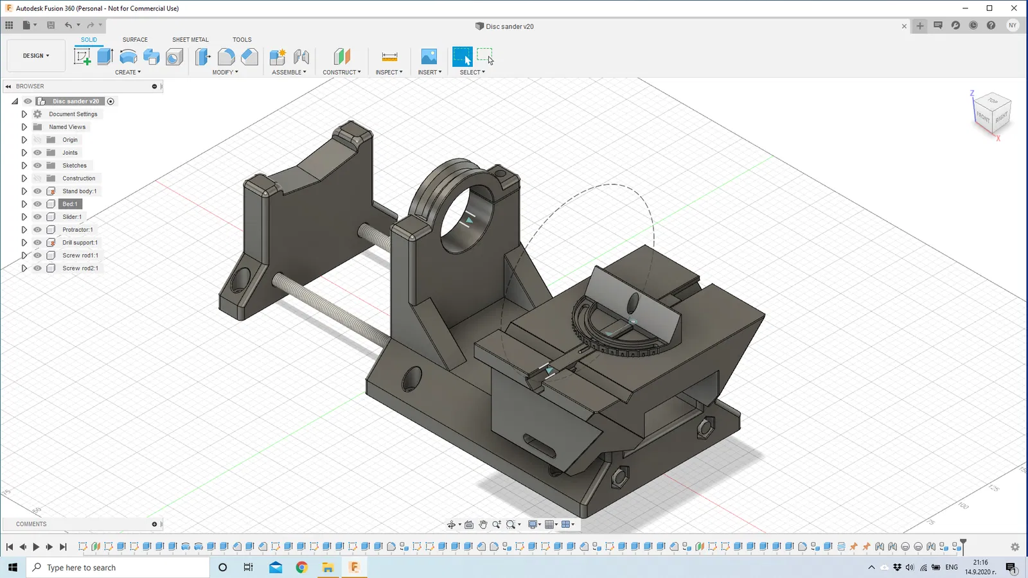This screenshot has width=1028, height=578.
Task: Open the MODIFY dropdown menu
Action: pos(225,73)
